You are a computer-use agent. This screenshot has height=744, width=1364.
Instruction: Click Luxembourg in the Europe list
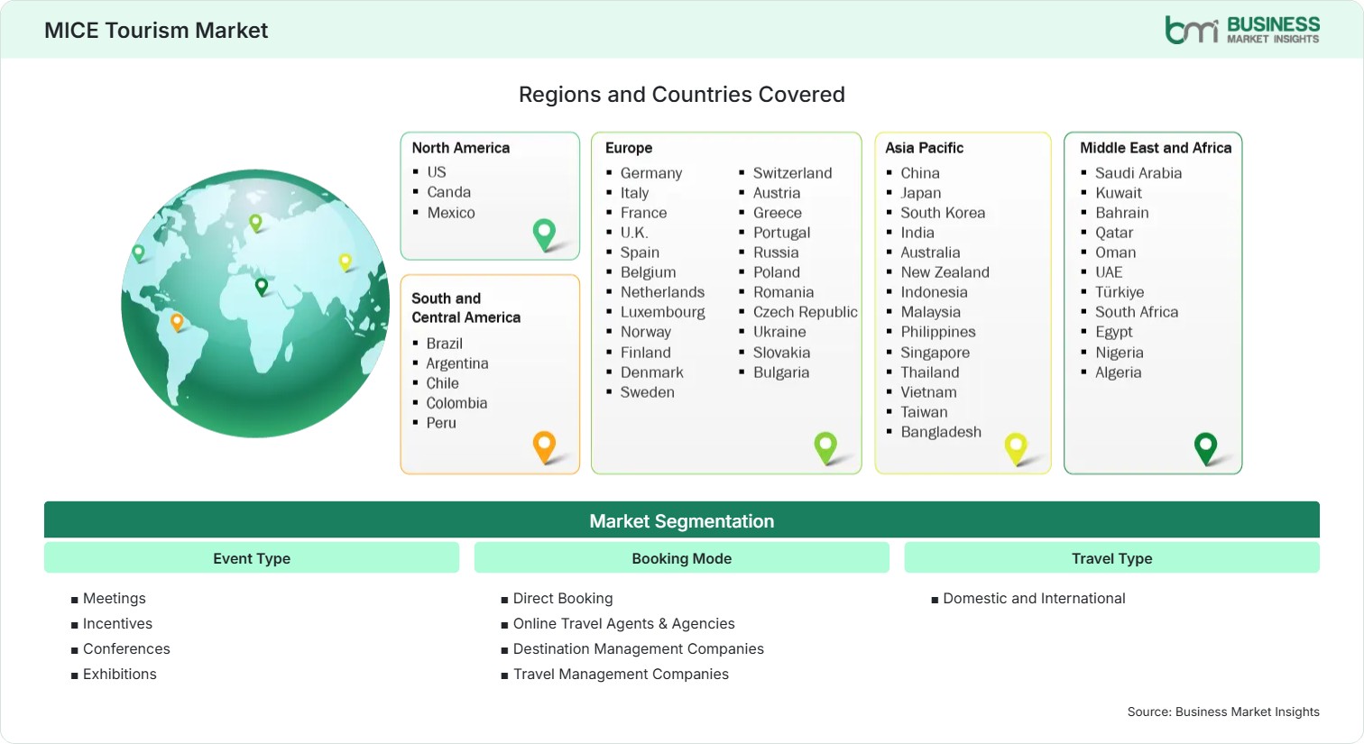point(663,312)
